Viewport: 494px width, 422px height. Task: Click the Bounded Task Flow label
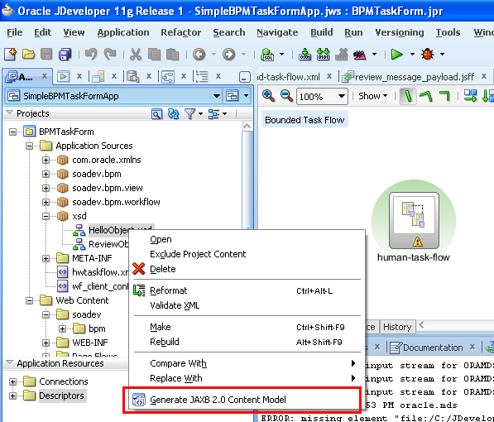305,120
